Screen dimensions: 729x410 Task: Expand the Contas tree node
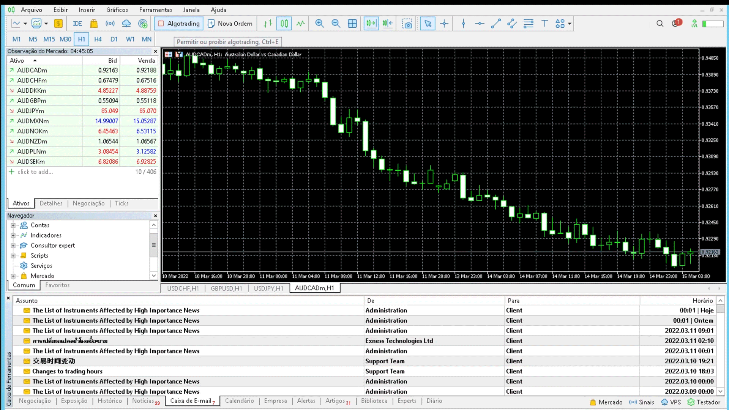point(13,225)
